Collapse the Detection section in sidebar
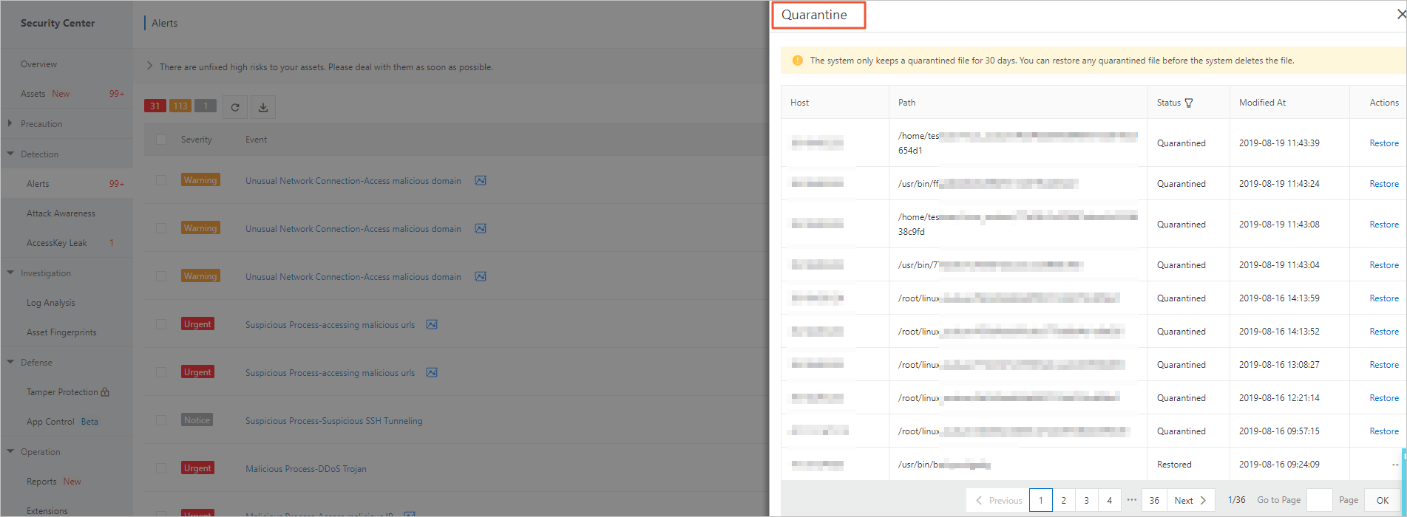Image resolution: width=1407 pixels, height=517 pixels. click(11, 154)
